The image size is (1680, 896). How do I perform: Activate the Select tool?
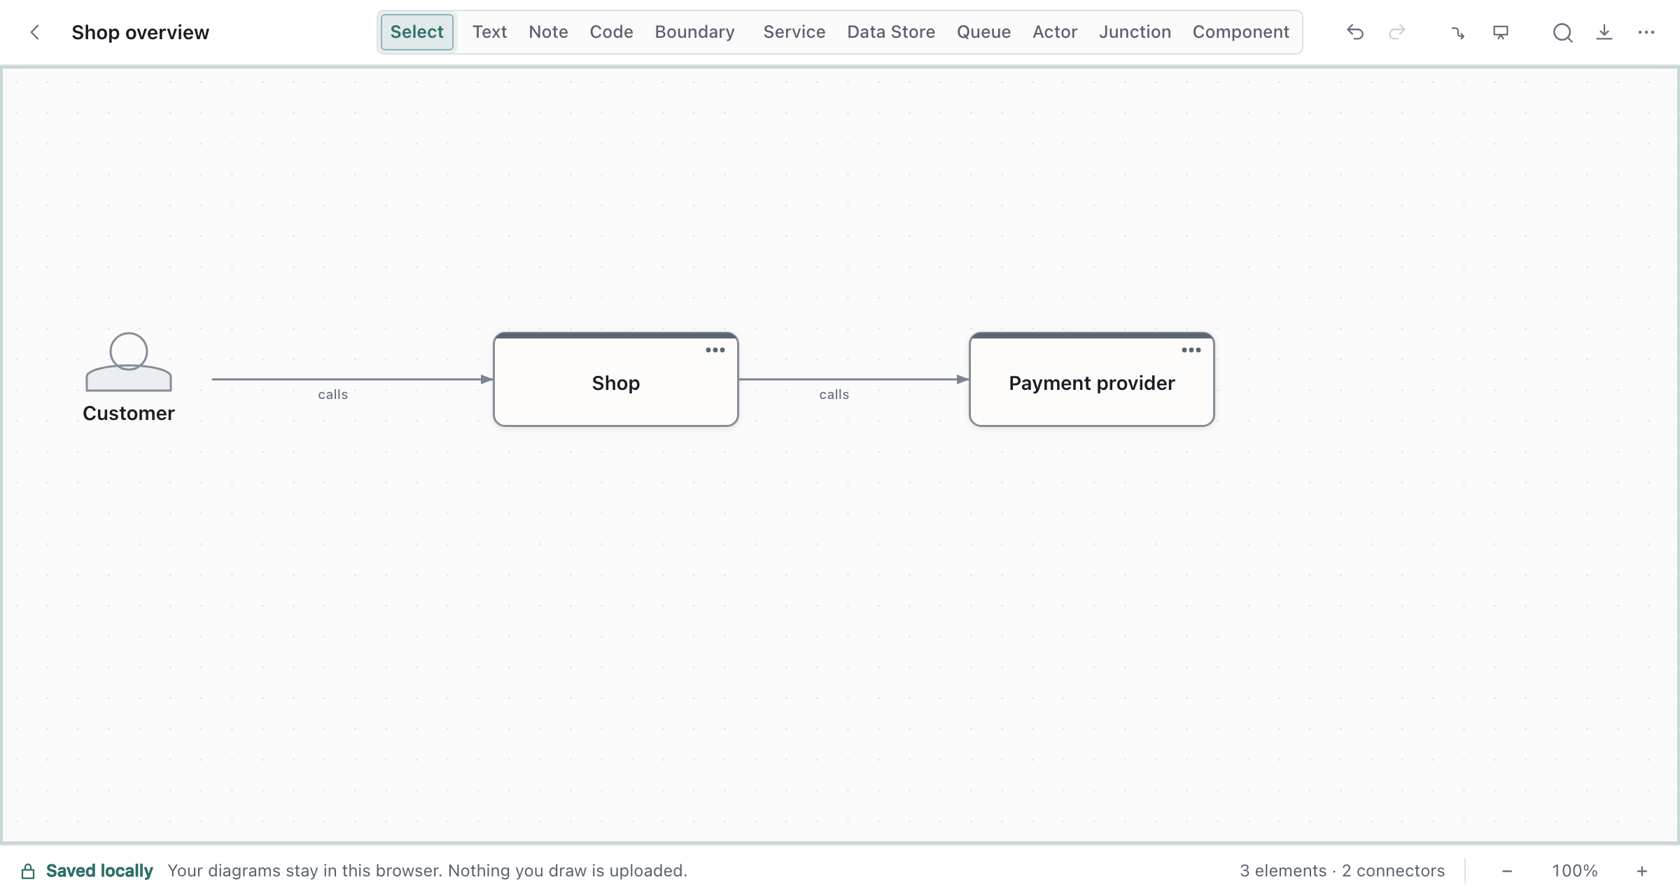tap(417, 32)
